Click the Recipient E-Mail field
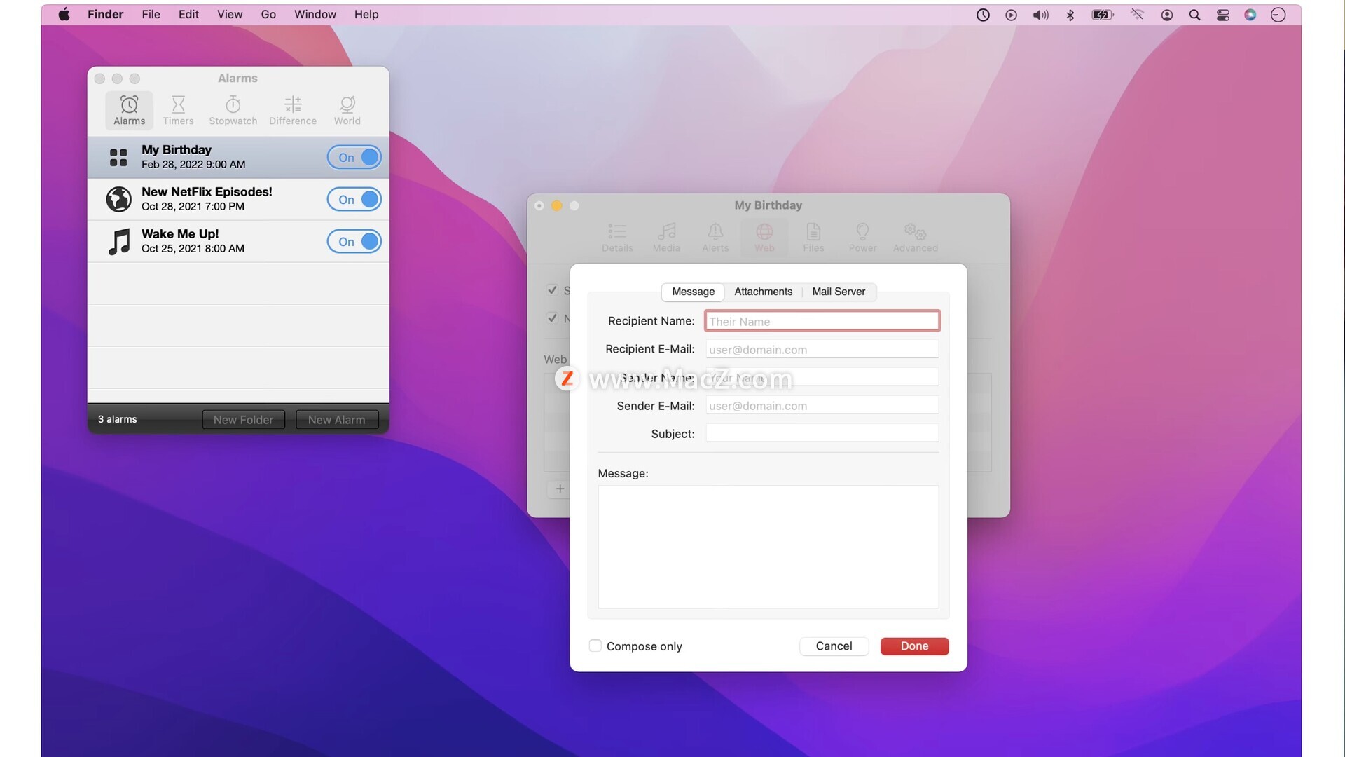 (822, 349)
